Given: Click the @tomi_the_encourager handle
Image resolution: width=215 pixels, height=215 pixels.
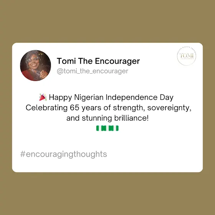Looking at the screenshot, I should click(93, 71).
